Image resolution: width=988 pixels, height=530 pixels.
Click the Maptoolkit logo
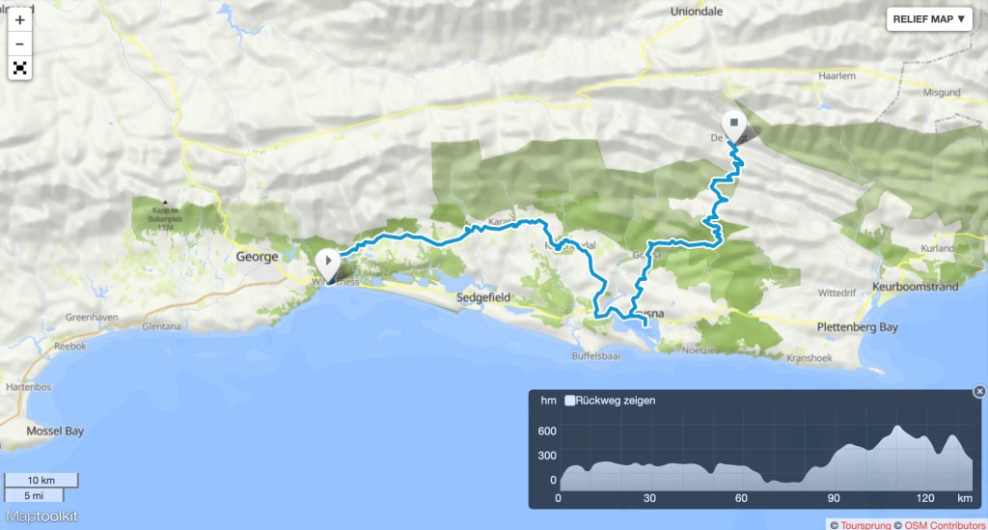[41, 516]
